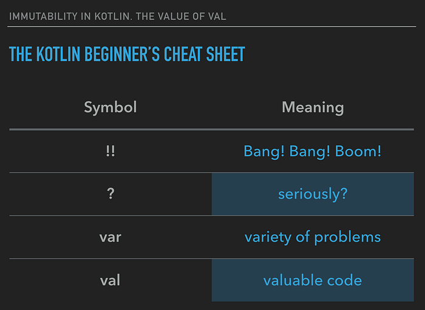Click the words 'CHEAT SHEET' in the title
425x310 pixels.
click(x=205, y=54)
